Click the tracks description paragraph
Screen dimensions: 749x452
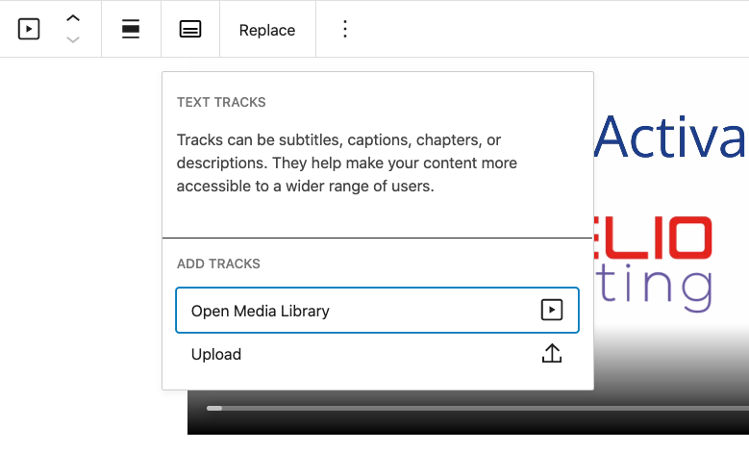[346, 163]
